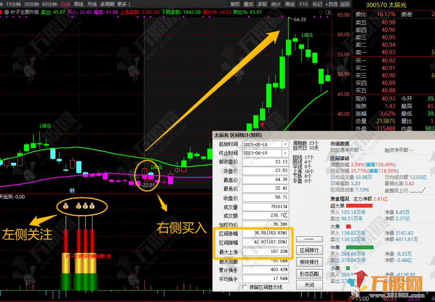Expand the 更多 periods menu

(x=124, y=4)
